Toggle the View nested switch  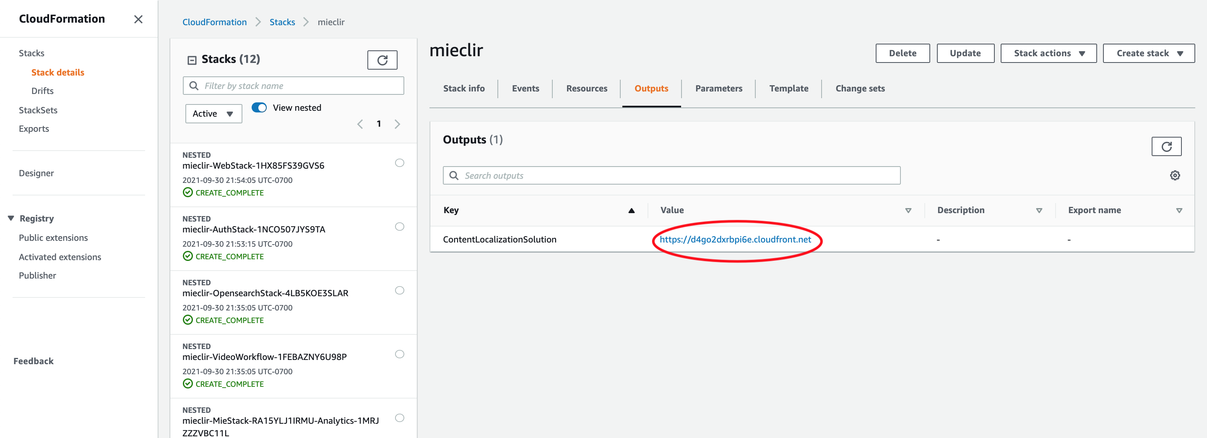259,107
